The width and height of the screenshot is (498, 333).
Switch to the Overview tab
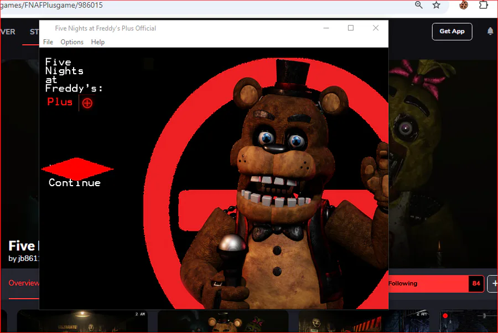click(24, 283)
